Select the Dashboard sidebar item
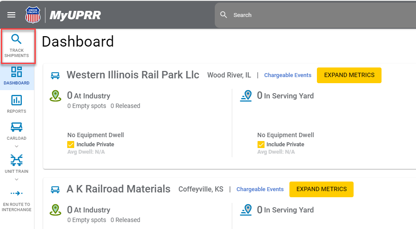This screenshot has width=416, height=229. coord(17,76)
